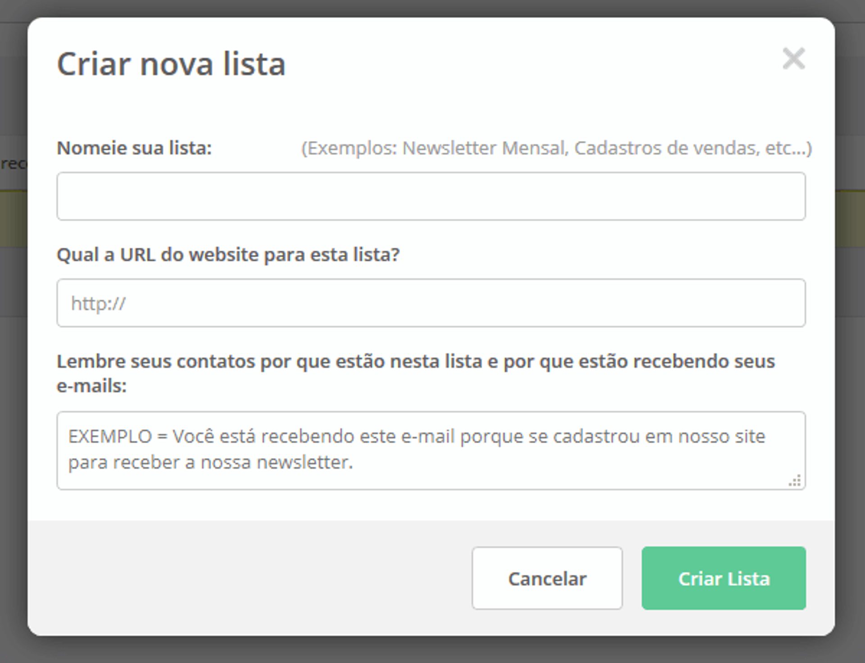Click the gray footer area left of Cancelar
Image resolution: width=865 pixels, height=663 pixels.
tap(248, 578)
